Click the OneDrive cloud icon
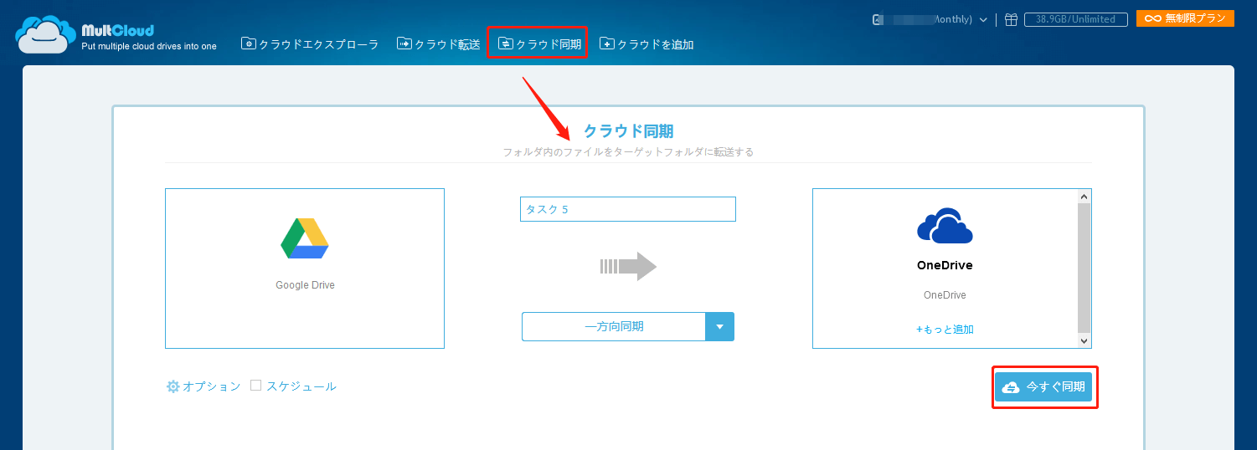The image size is (1257, 450). tap(945, 224)
